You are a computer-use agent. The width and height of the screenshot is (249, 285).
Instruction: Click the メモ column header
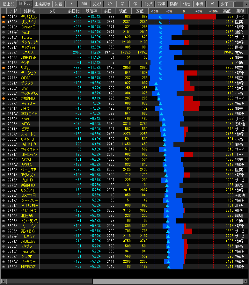pos(53,11)
